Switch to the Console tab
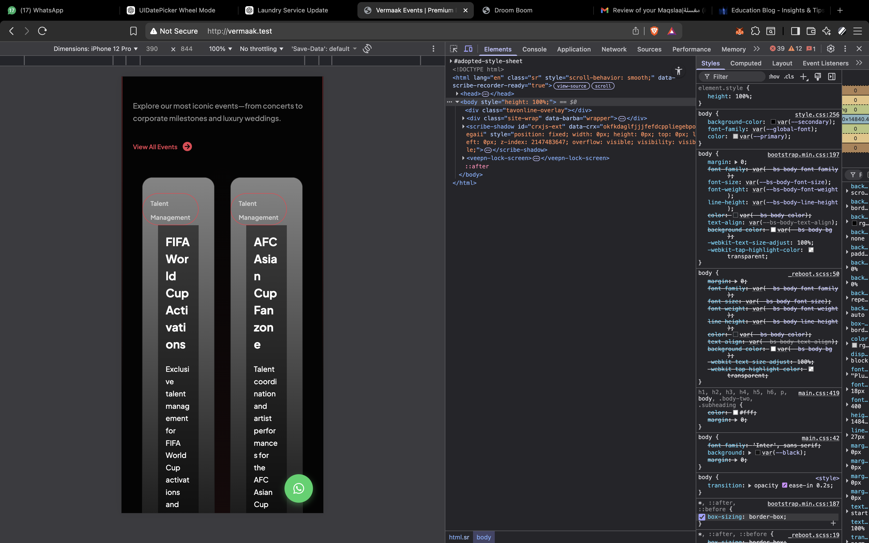 tap(534, 49)
